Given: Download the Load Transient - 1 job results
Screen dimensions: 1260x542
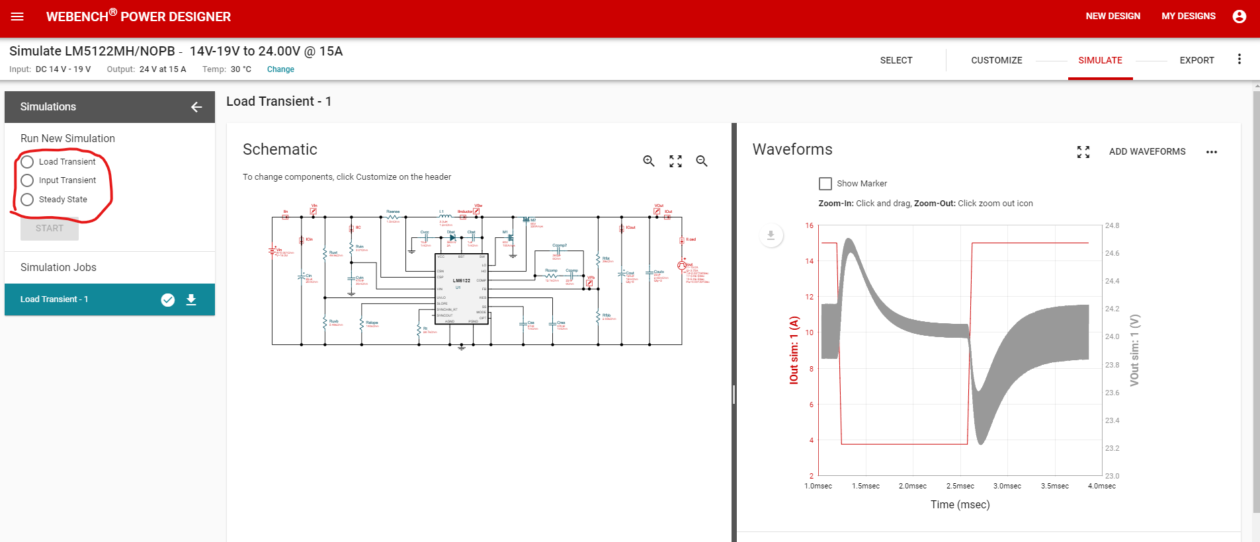Looking at the screenshot, I should pyautogui.click(x=191, y=300).
